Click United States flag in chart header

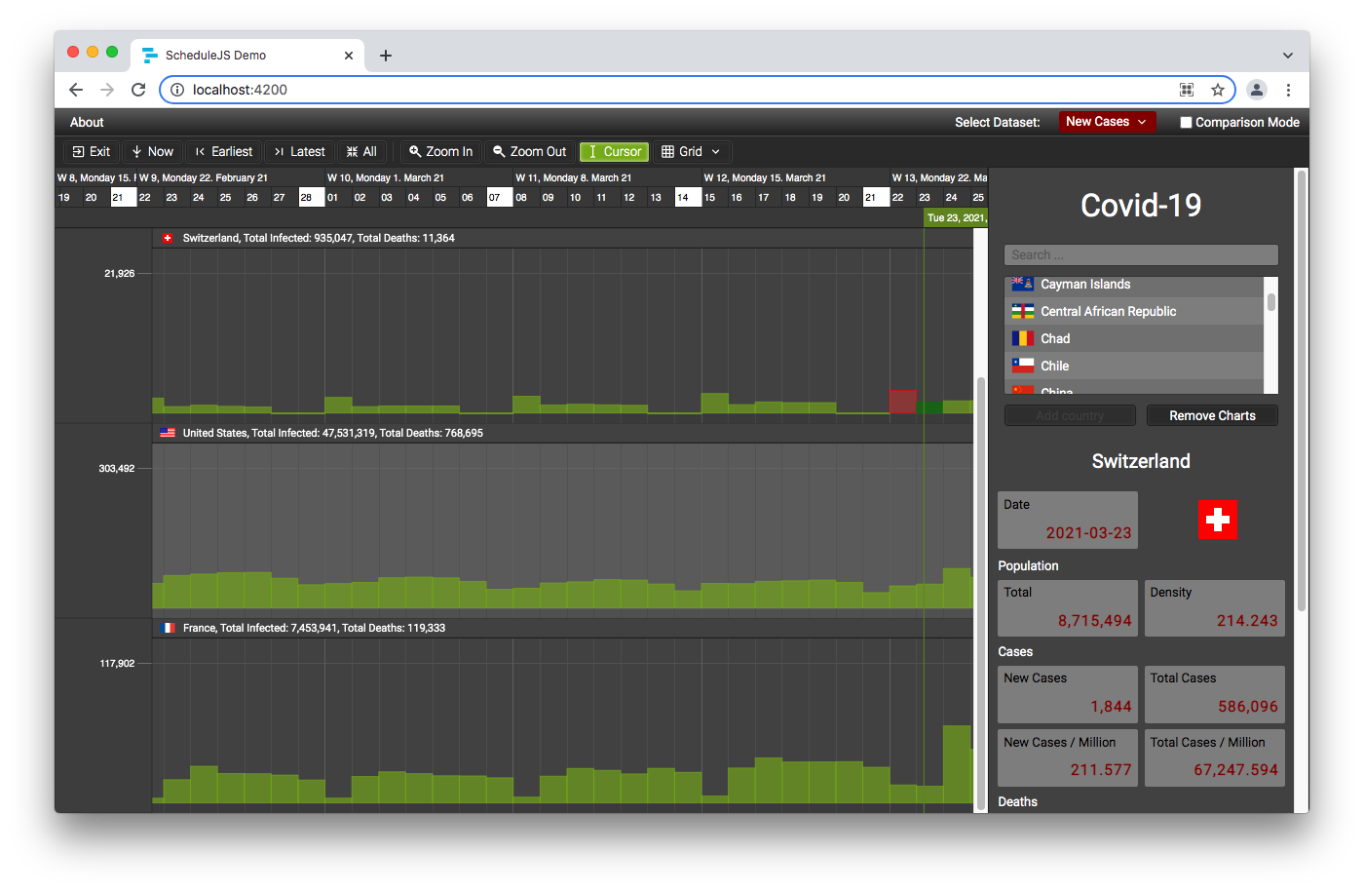(x=168, y=433)
